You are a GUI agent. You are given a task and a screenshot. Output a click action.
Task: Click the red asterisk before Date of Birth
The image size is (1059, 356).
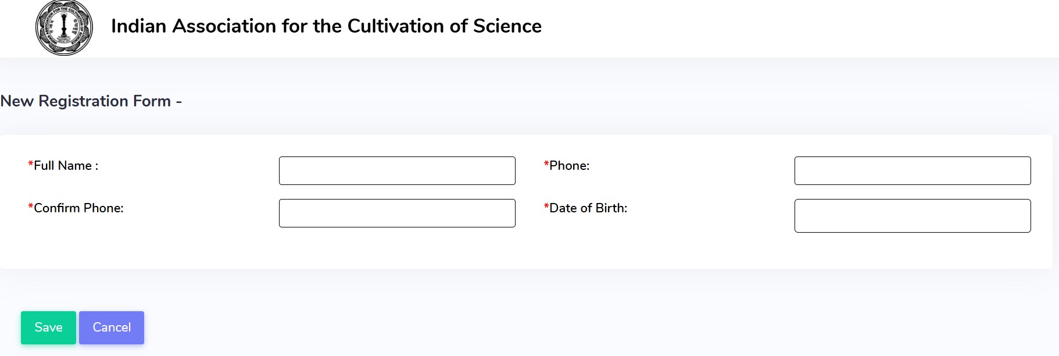(x=546, y=207)
